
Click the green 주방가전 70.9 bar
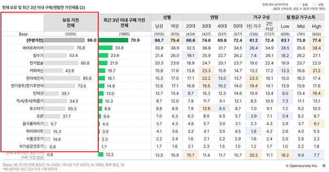[x=113, y=40]
